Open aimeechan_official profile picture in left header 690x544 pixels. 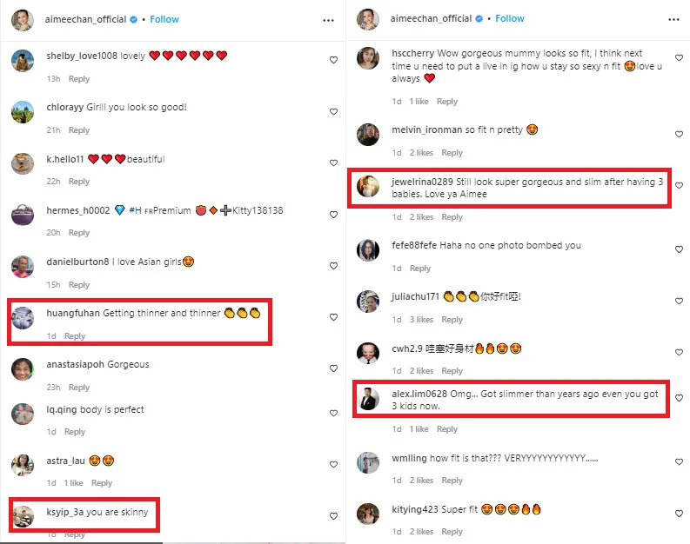point(23,19)
